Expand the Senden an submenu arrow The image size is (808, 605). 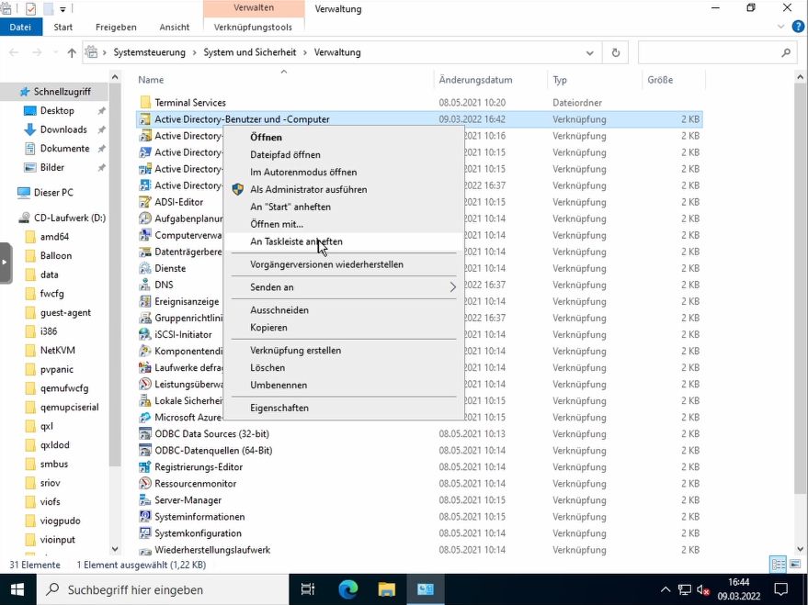452,287
